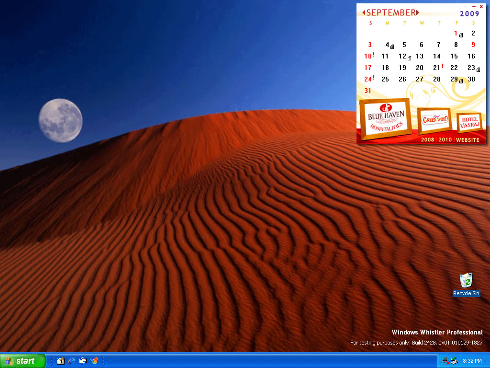The height and width of the screenshot is (368, 490).
Task: Select the Hotel Vanraj framed logo
Action: pos(469,123)
